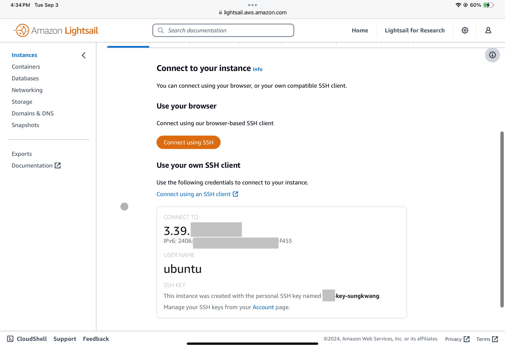Tap the Wi-Fi status icon
The image size is (505, 348).
coord(458,5)
